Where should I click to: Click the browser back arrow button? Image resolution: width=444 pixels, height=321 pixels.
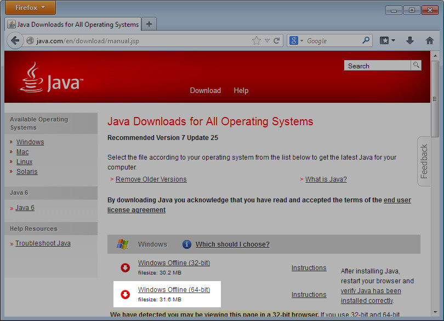15,40
